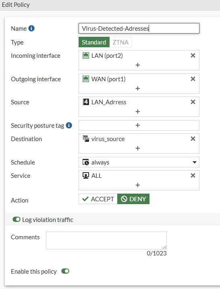Remove virus_source from Destination
Viewport: 220px width, 289px height.
coord(193,139)
